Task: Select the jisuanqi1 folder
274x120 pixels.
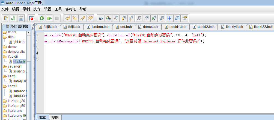Action: pos(15,66)
